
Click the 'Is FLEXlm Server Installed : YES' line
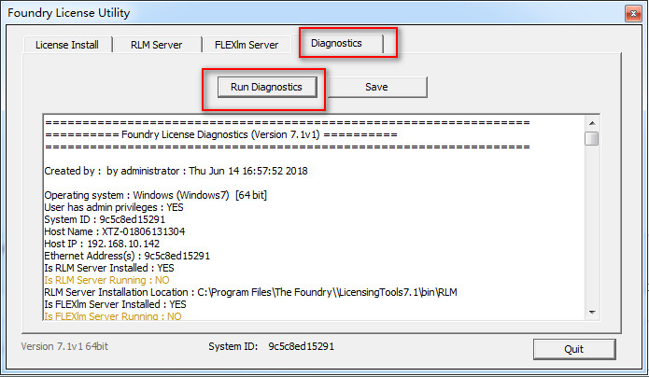pyautogui.click(x=115, y=304)
